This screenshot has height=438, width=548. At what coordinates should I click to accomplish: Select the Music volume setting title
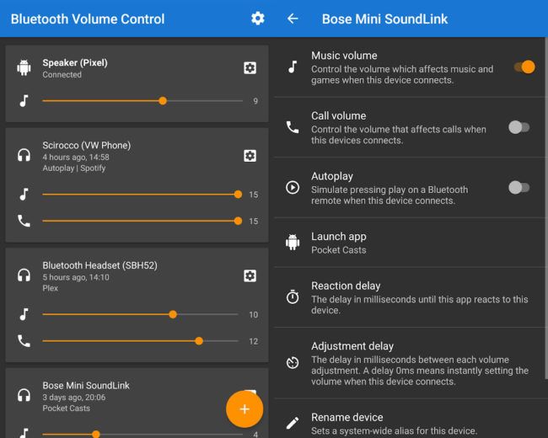[344, 56]
